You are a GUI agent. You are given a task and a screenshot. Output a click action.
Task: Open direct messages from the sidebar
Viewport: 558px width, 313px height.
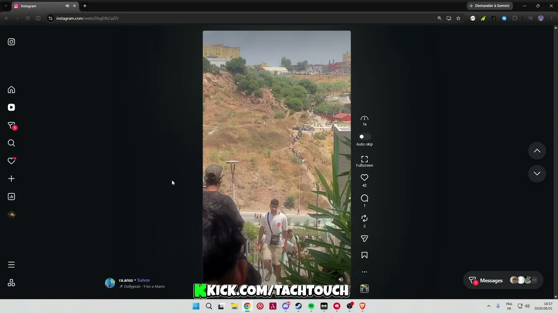pos(12,126)
